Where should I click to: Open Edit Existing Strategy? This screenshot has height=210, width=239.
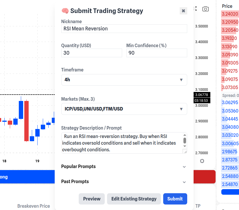134,199
